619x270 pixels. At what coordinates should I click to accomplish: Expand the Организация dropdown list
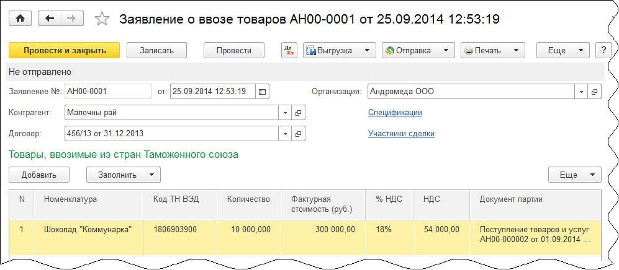point(582,92)
